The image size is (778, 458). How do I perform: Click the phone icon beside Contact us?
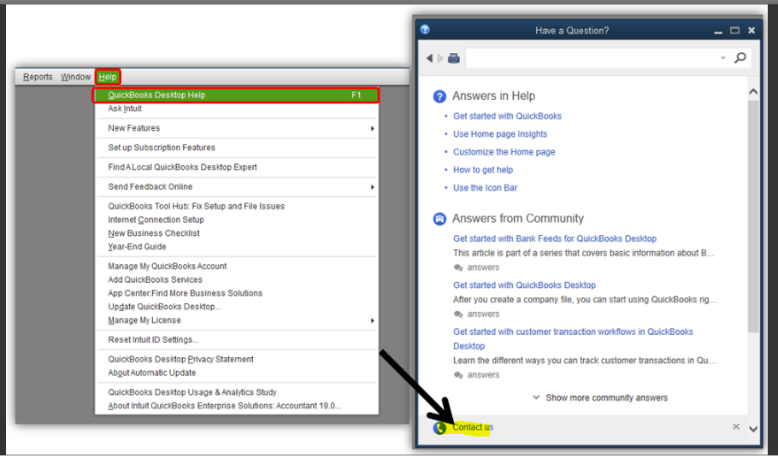click(439, 427)
